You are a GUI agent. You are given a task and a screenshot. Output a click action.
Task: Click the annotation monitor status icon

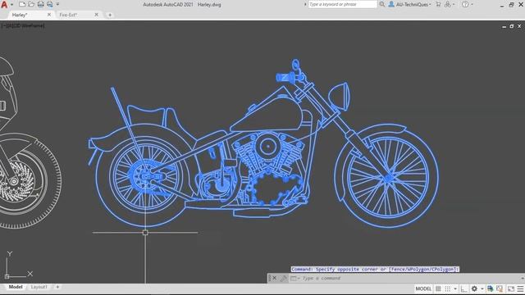click(x=491, y=288)
